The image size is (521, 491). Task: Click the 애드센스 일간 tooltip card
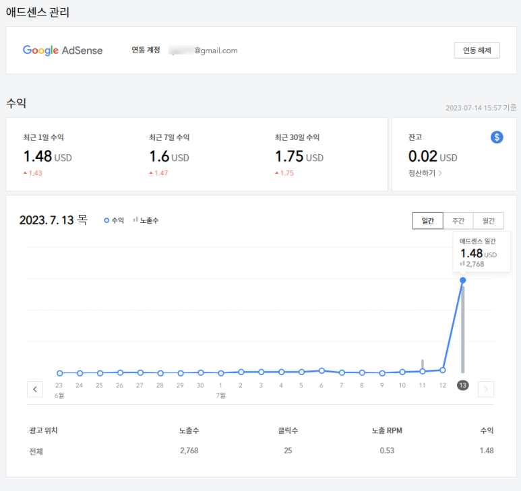point(482,252)
